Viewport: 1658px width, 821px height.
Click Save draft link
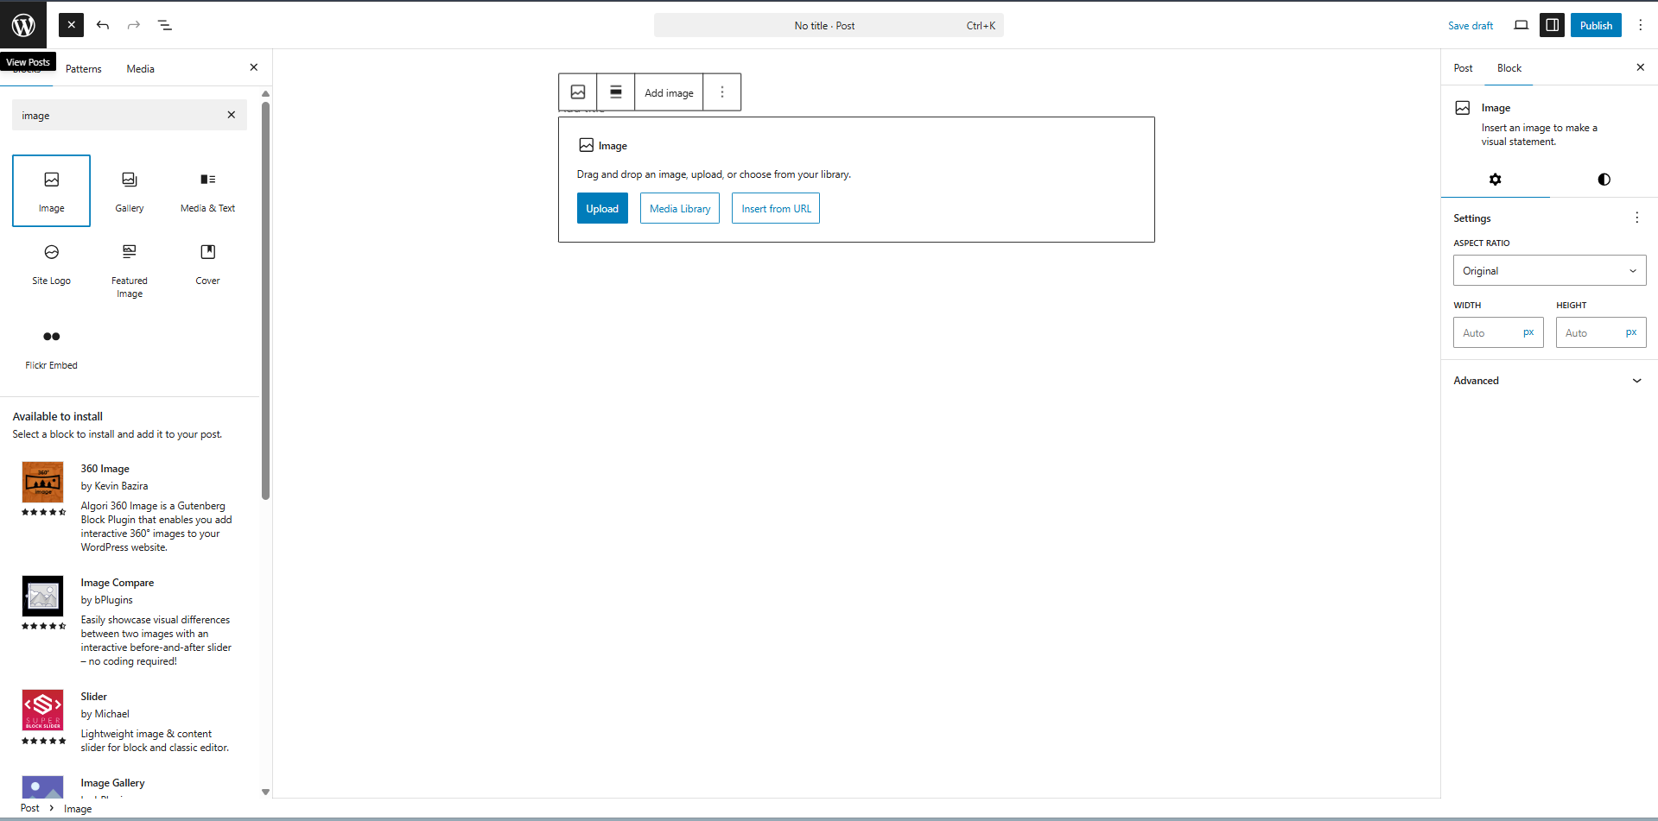coord(1470,26)
